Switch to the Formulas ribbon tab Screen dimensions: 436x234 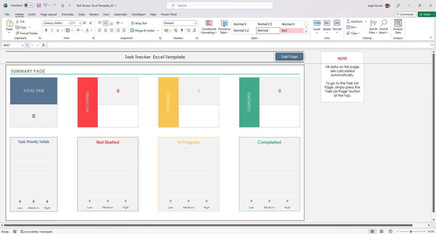68,14
